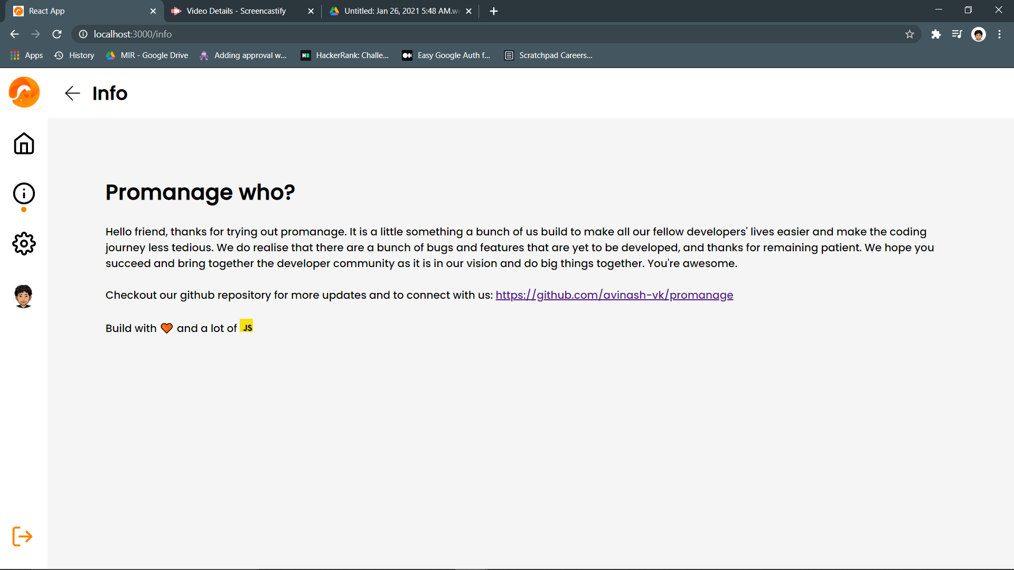The width and height of the screenshot is (1014, 570).
Task: Open a new browser tab
Action: click(x=494, y=11)
